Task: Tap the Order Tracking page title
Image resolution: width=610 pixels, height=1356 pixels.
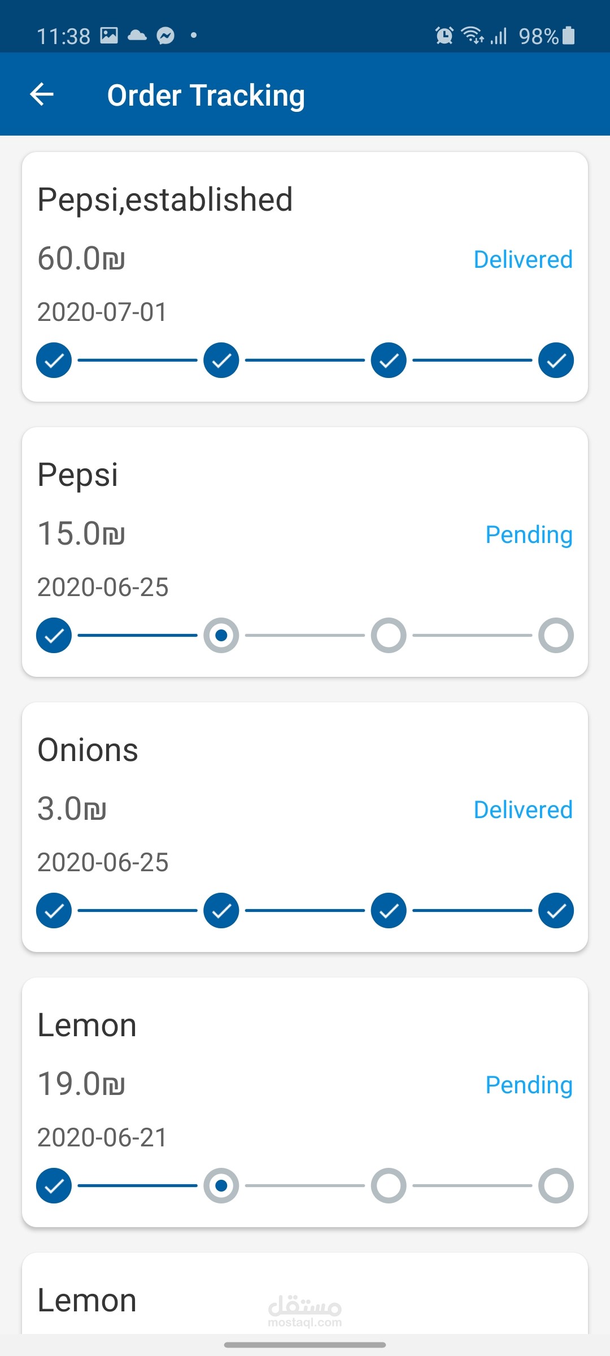Action: [x=206, y=95]
